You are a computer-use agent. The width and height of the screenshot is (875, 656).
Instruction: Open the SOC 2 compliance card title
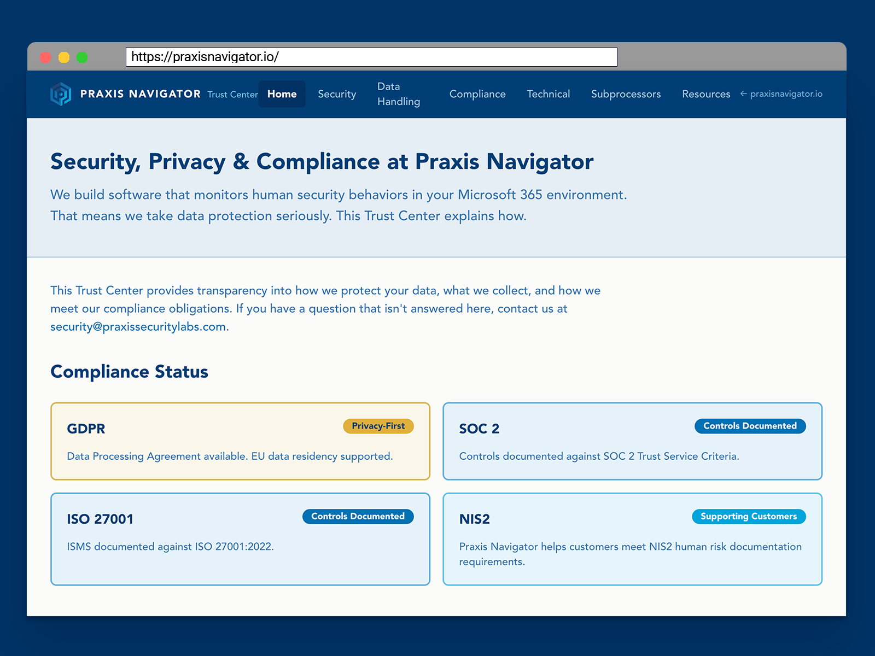[x=479, y=429]
